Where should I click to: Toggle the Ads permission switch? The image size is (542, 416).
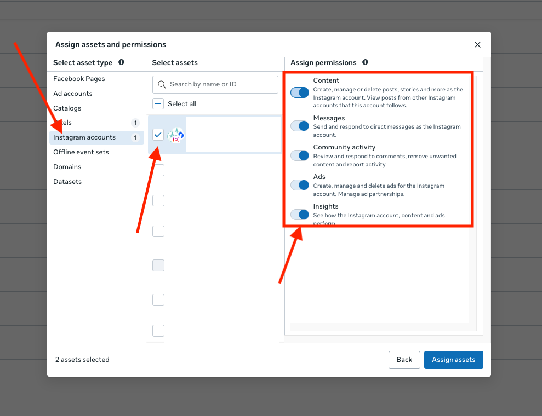(300, 185)
